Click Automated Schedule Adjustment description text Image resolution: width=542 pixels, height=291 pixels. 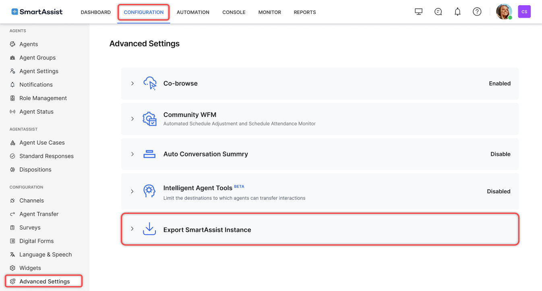[240, 124]
